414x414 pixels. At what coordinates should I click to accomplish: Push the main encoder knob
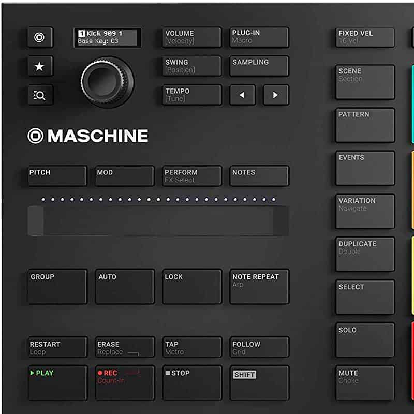coord(107,82)
